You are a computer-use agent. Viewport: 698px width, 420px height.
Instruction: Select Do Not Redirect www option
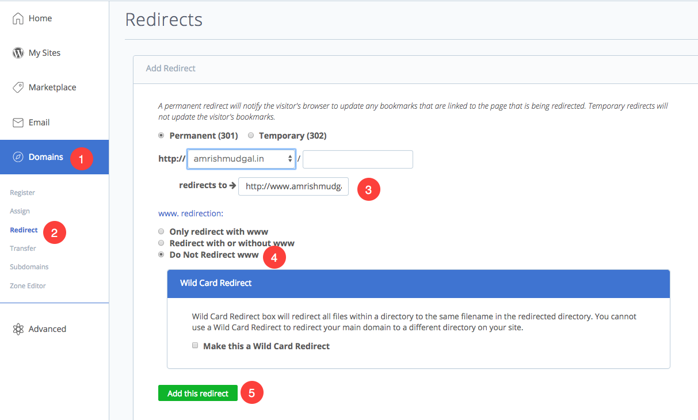(161, 254)
